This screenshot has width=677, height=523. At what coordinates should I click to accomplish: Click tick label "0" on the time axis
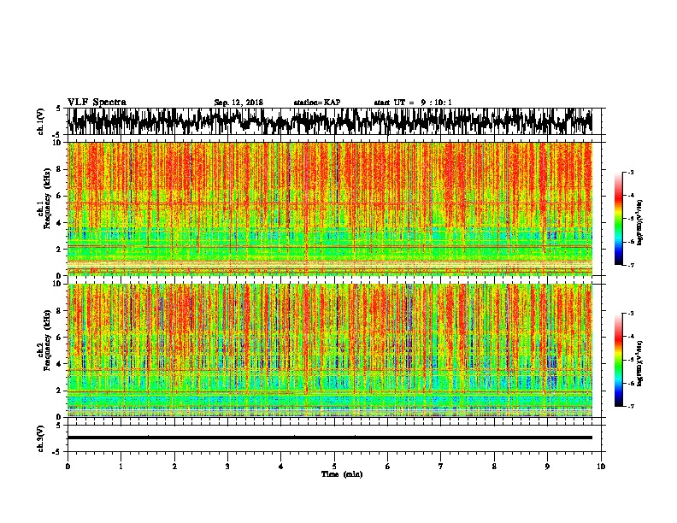[x=68, y=467]
